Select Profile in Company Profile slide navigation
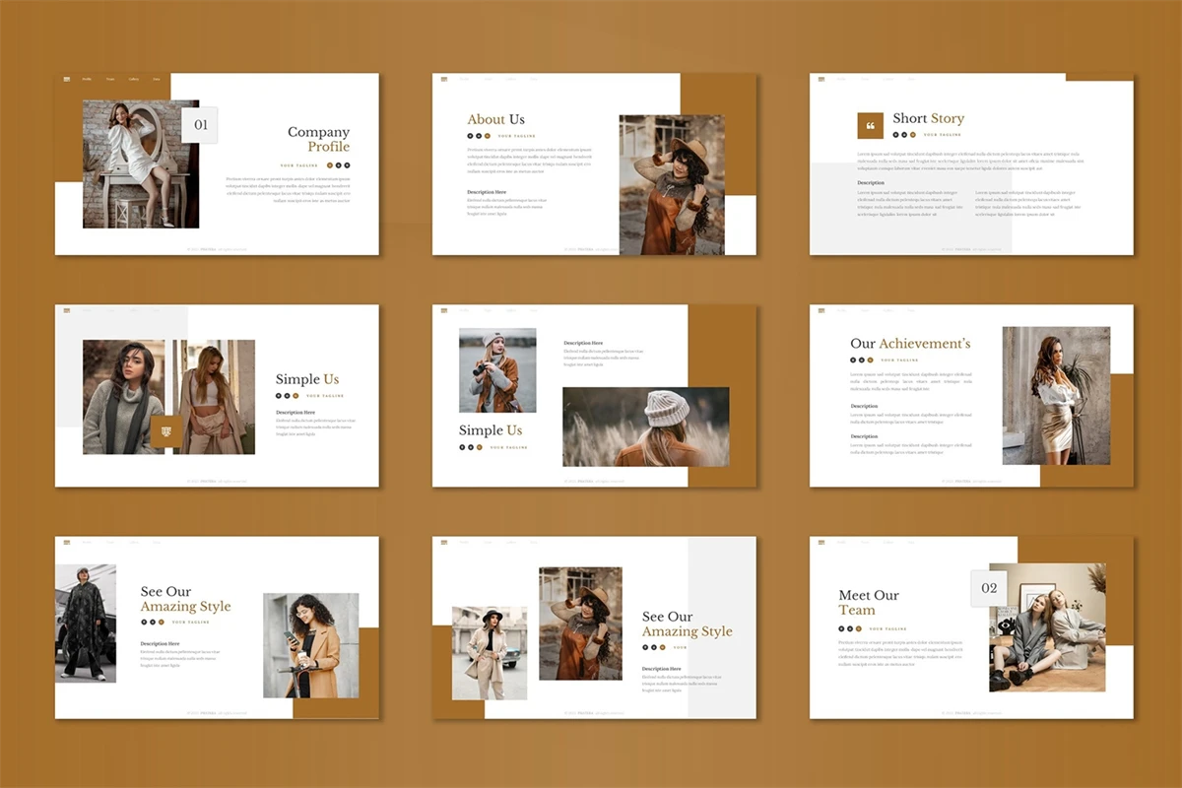Image resolution: width=1182 pixels, height=788 pixels. [87, 79]
